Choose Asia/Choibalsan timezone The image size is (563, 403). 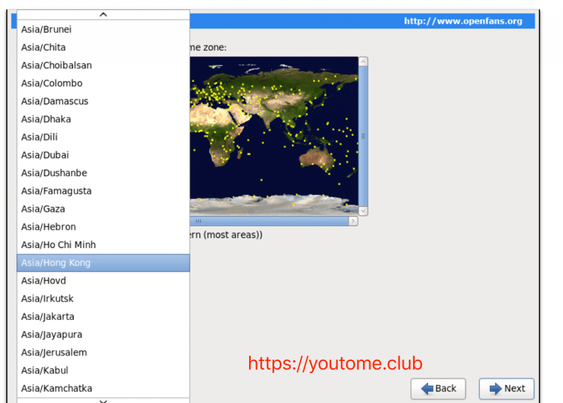(x=103, y=65)
